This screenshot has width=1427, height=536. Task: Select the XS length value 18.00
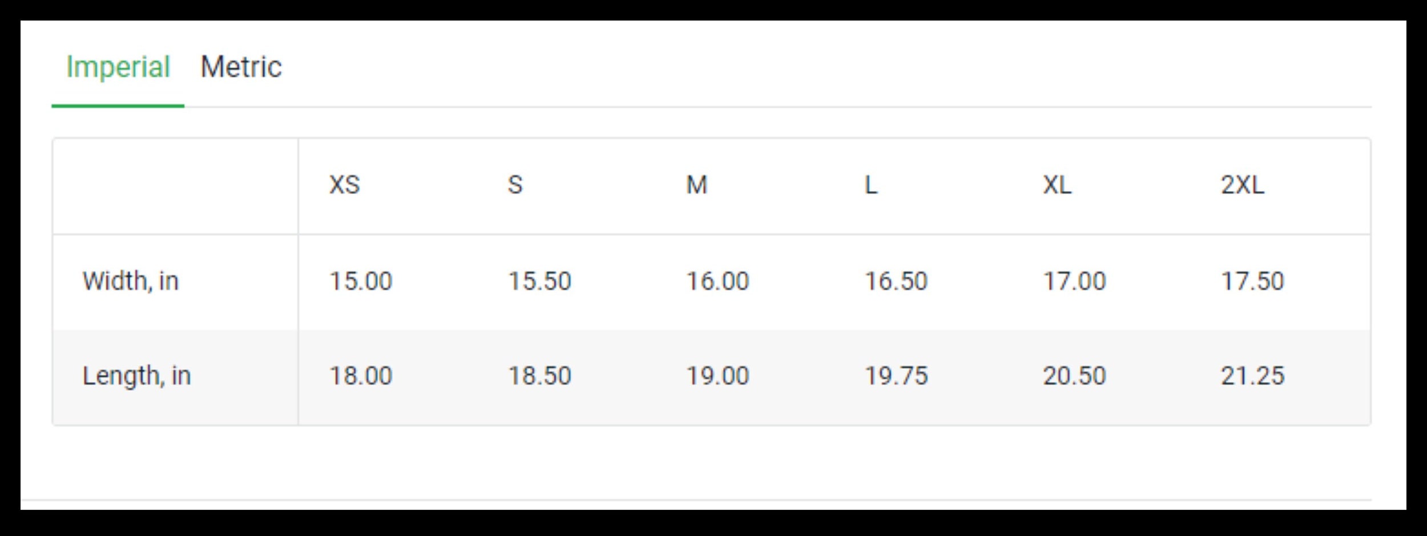(x=361, y=376)
